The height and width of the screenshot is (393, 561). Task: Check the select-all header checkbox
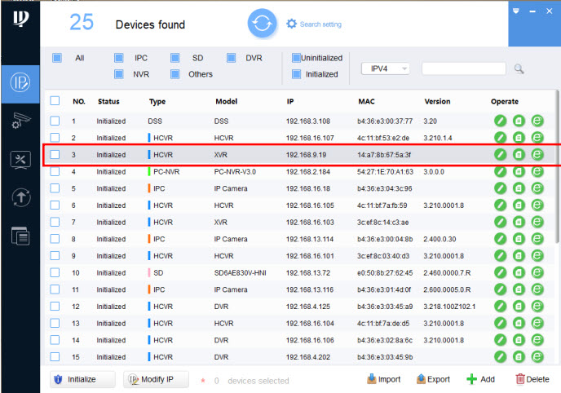[x=55, y=101]
